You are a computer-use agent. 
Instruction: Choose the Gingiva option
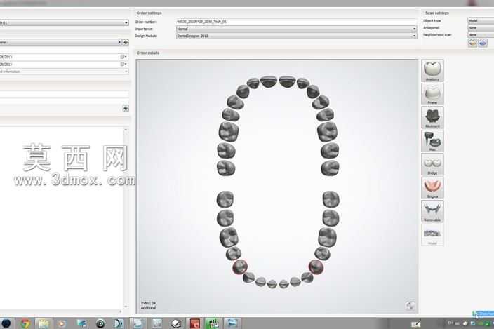click(432, 187)
